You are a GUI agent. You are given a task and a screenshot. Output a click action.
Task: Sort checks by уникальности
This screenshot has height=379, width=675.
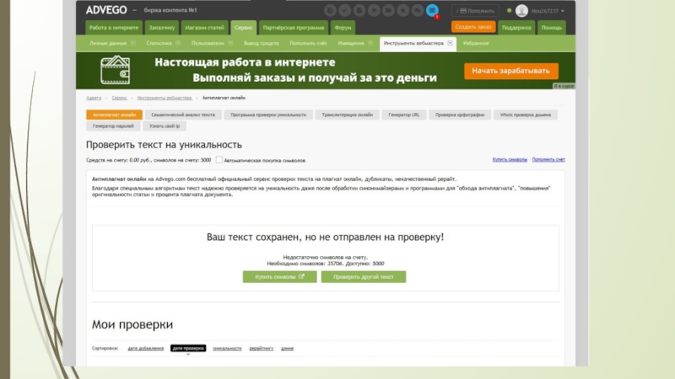click(x=227, y=349)
